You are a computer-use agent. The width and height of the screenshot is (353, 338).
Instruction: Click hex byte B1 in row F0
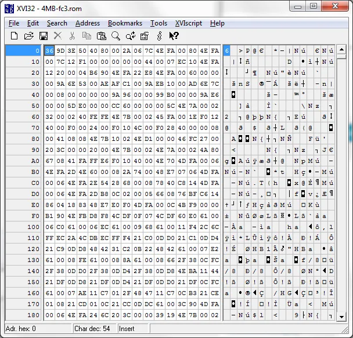[49, 216]
